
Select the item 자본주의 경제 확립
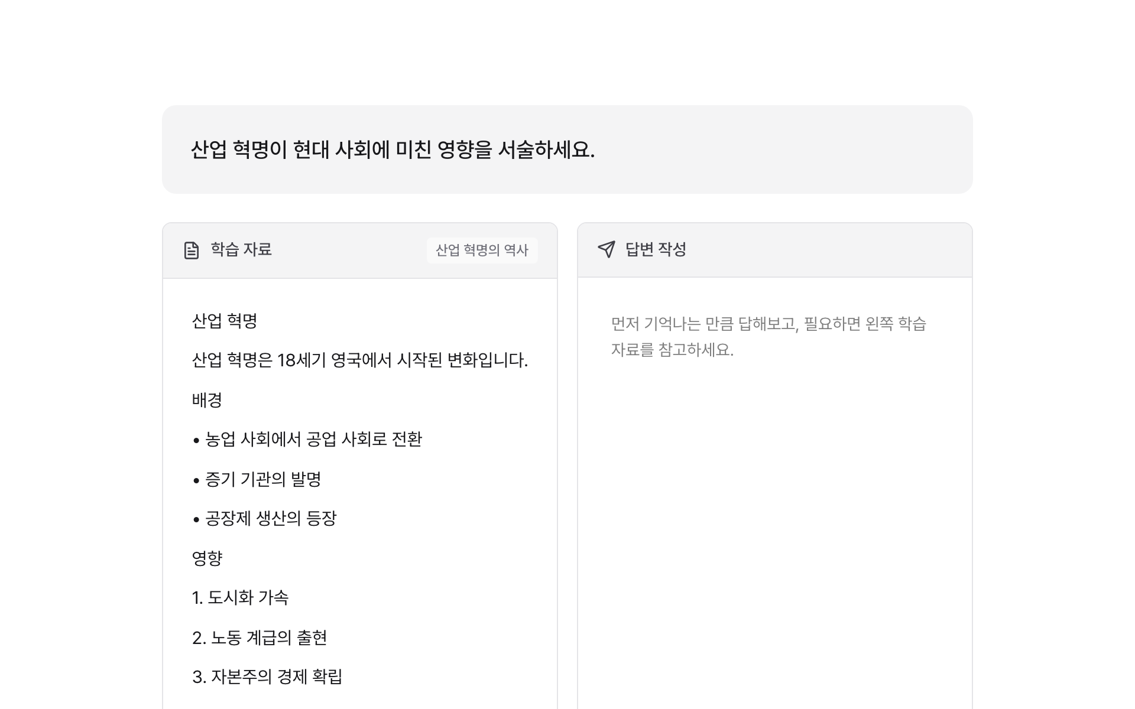[x=269, y=677]
